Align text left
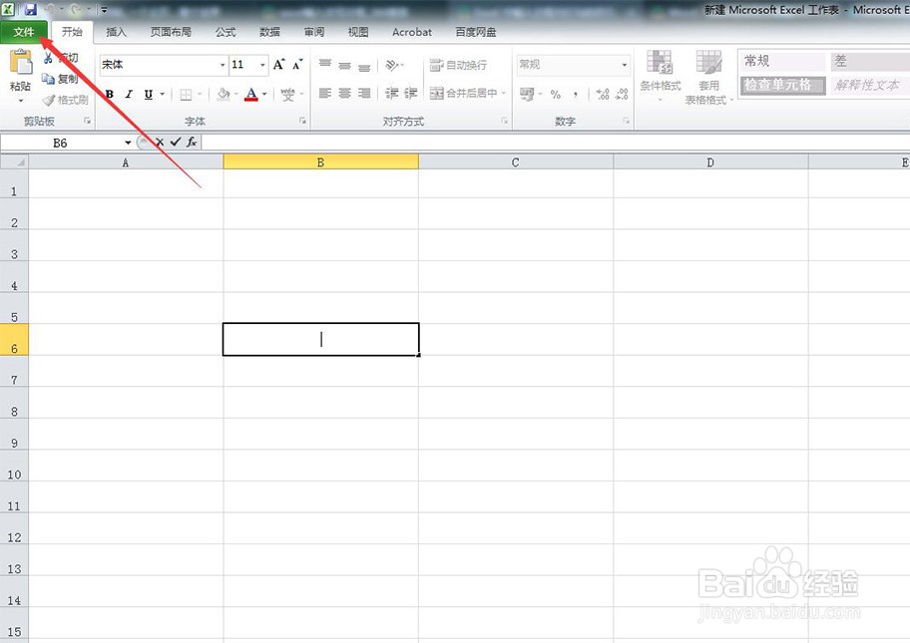Screen dimensions: 910x643 coord(325,94)
